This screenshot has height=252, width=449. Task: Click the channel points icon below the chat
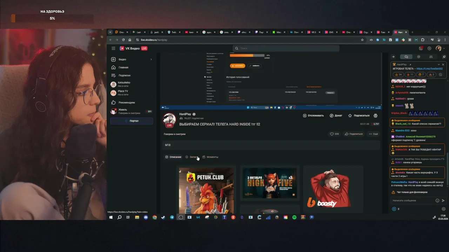[x=394, y=209]
